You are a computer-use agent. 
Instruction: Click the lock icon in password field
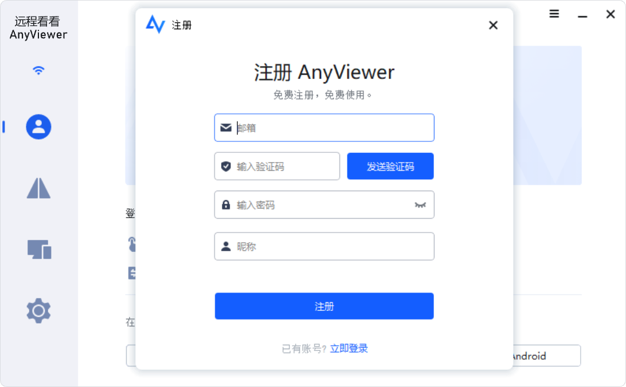(226, 205)
